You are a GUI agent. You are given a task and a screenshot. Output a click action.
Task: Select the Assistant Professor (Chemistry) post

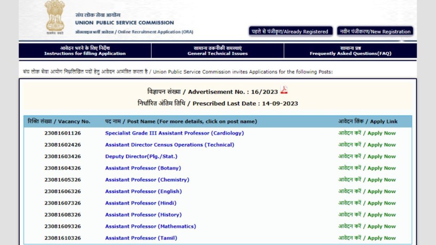147,180
